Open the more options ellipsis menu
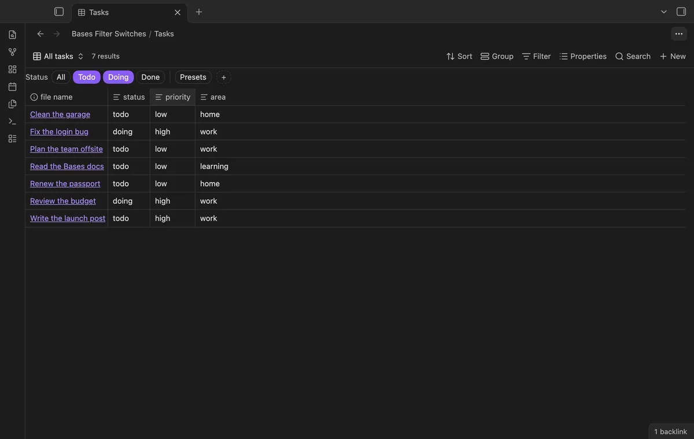The width and height of the screenshot is (694, 439). click(x=679, y=34)
